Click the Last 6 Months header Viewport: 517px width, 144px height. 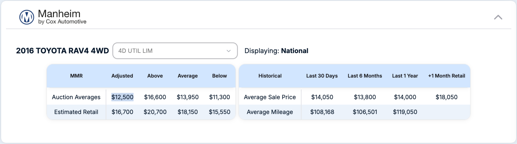[x=365, y=76]
